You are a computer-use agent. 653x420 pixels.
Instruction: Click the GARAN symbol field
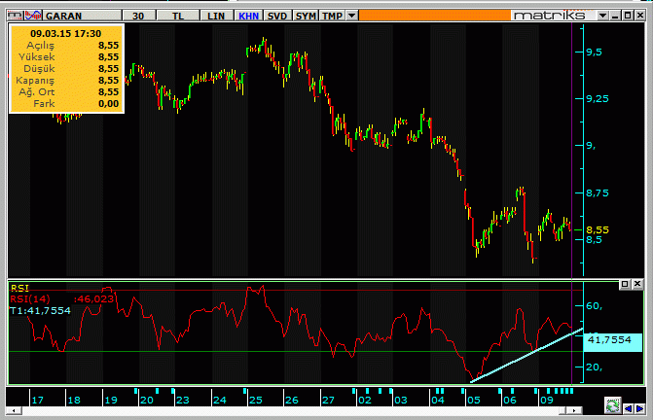pyautogui.click(x=82, y=16)
